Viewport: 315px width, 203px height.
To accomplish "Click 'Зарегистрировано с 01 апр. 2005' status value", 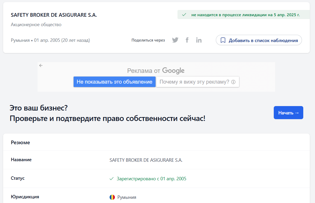I will coord(151,179).
